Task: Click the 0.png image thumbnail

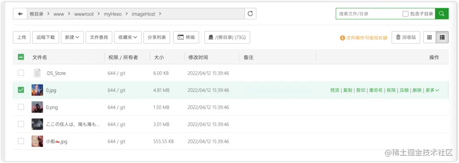Action: (x=37, y=107)
